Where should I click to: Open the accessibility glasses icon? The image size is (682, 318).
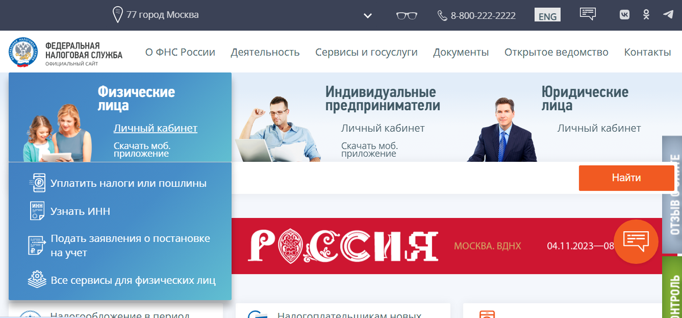click(x=407, y=15)
